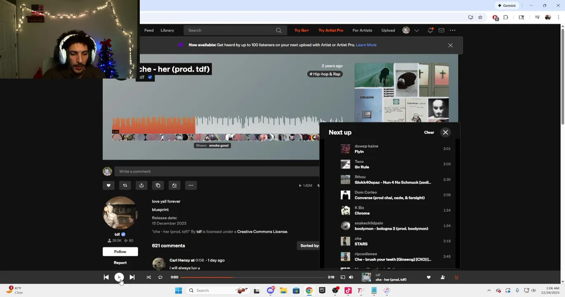Open the notifications bell

pos(430,30)
